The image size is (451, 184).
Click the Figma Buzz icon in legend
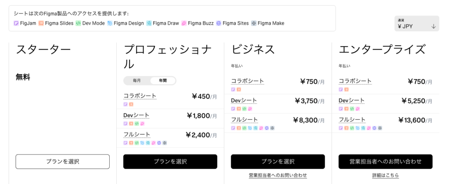(x=184, y=23)
